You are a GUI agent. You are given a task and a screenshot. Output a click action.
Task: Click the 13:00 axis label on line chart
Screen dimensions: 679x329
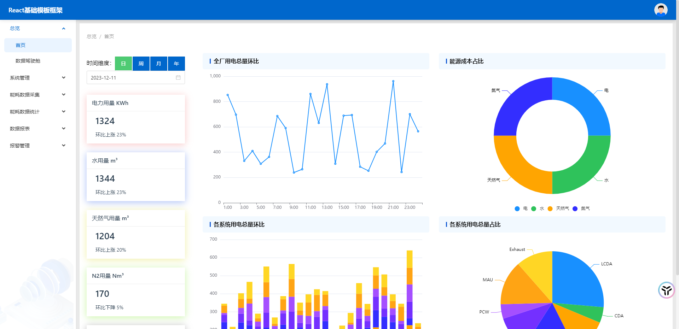coord(327,207)
